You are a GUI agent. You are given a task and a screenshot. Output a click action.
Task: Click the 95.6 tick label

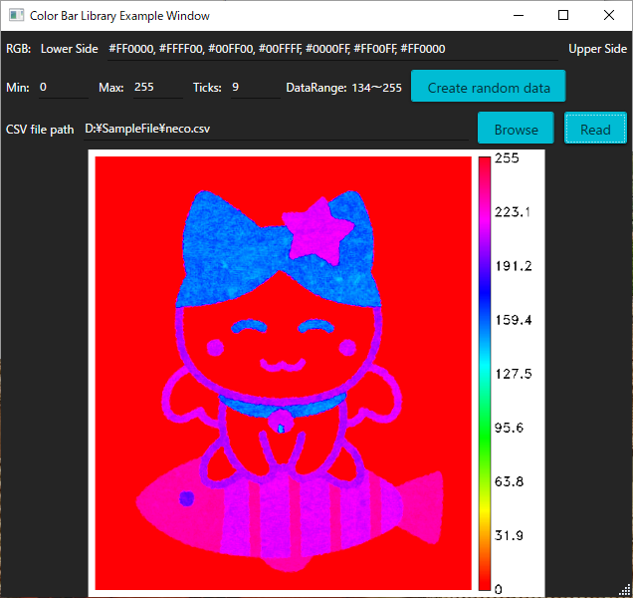pos(509,428)
